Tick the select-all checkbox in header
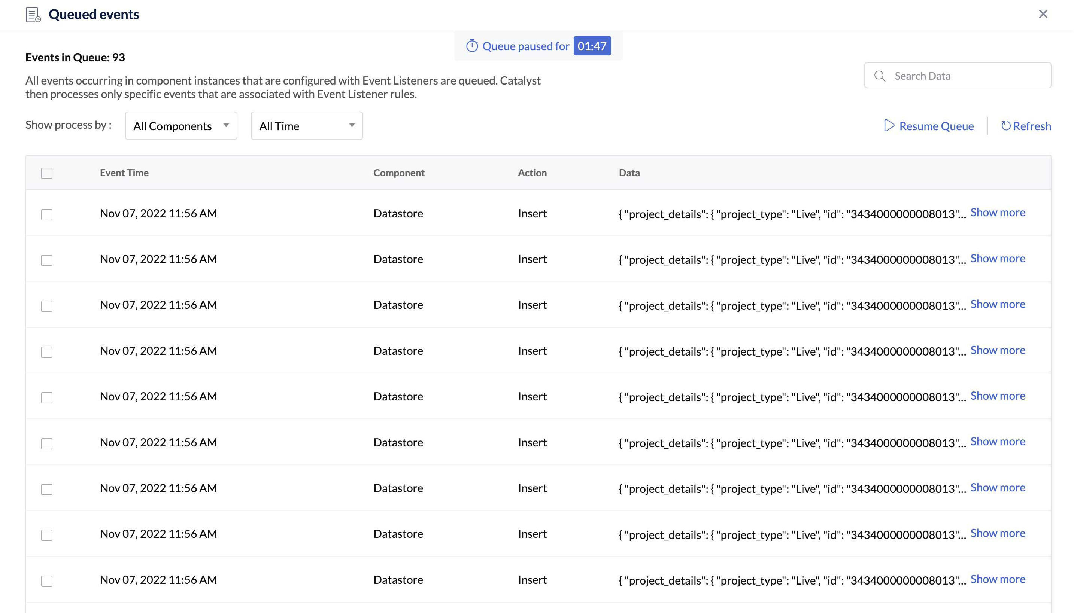Viewport: 1074px width, 613px height. [47, 173]
